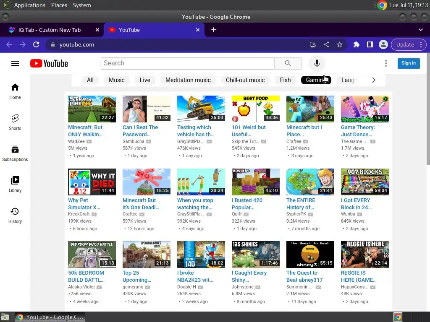
Task: Close the IQ Tab tab
Action: [97, 30]
